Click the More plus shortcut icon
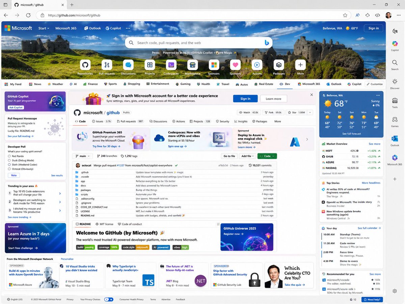The image size is (405, 304). 300,65
